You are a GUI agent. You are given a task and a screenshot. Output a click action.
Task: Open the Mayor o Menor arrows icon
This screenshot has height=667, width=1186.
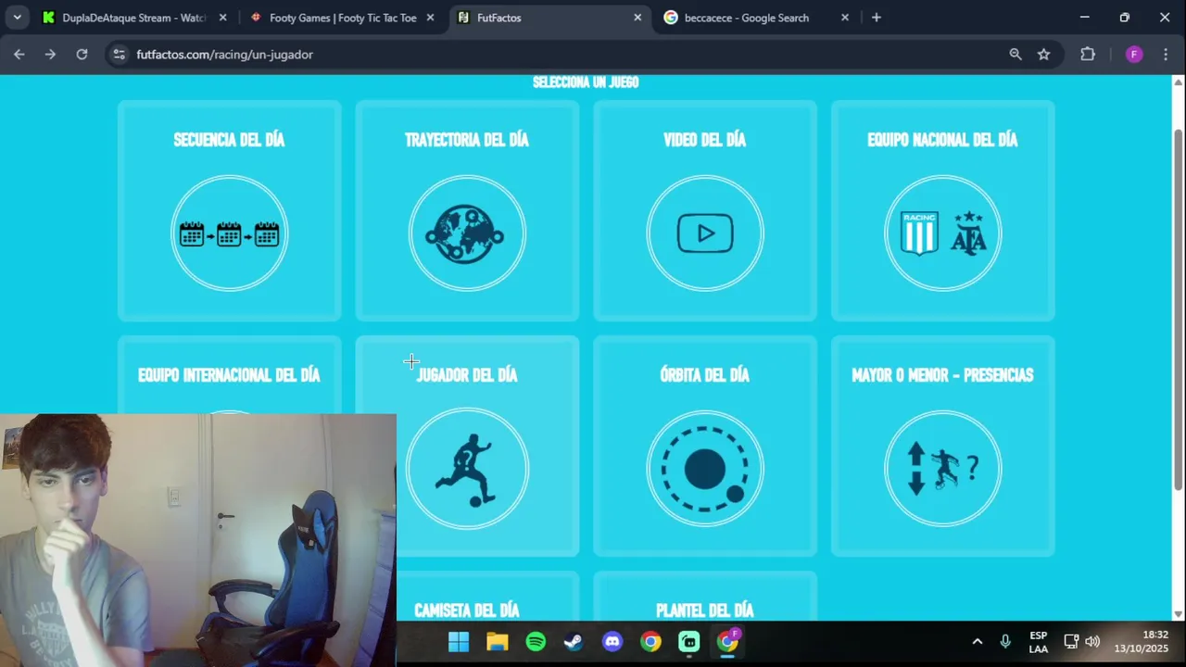coord(942,469)
